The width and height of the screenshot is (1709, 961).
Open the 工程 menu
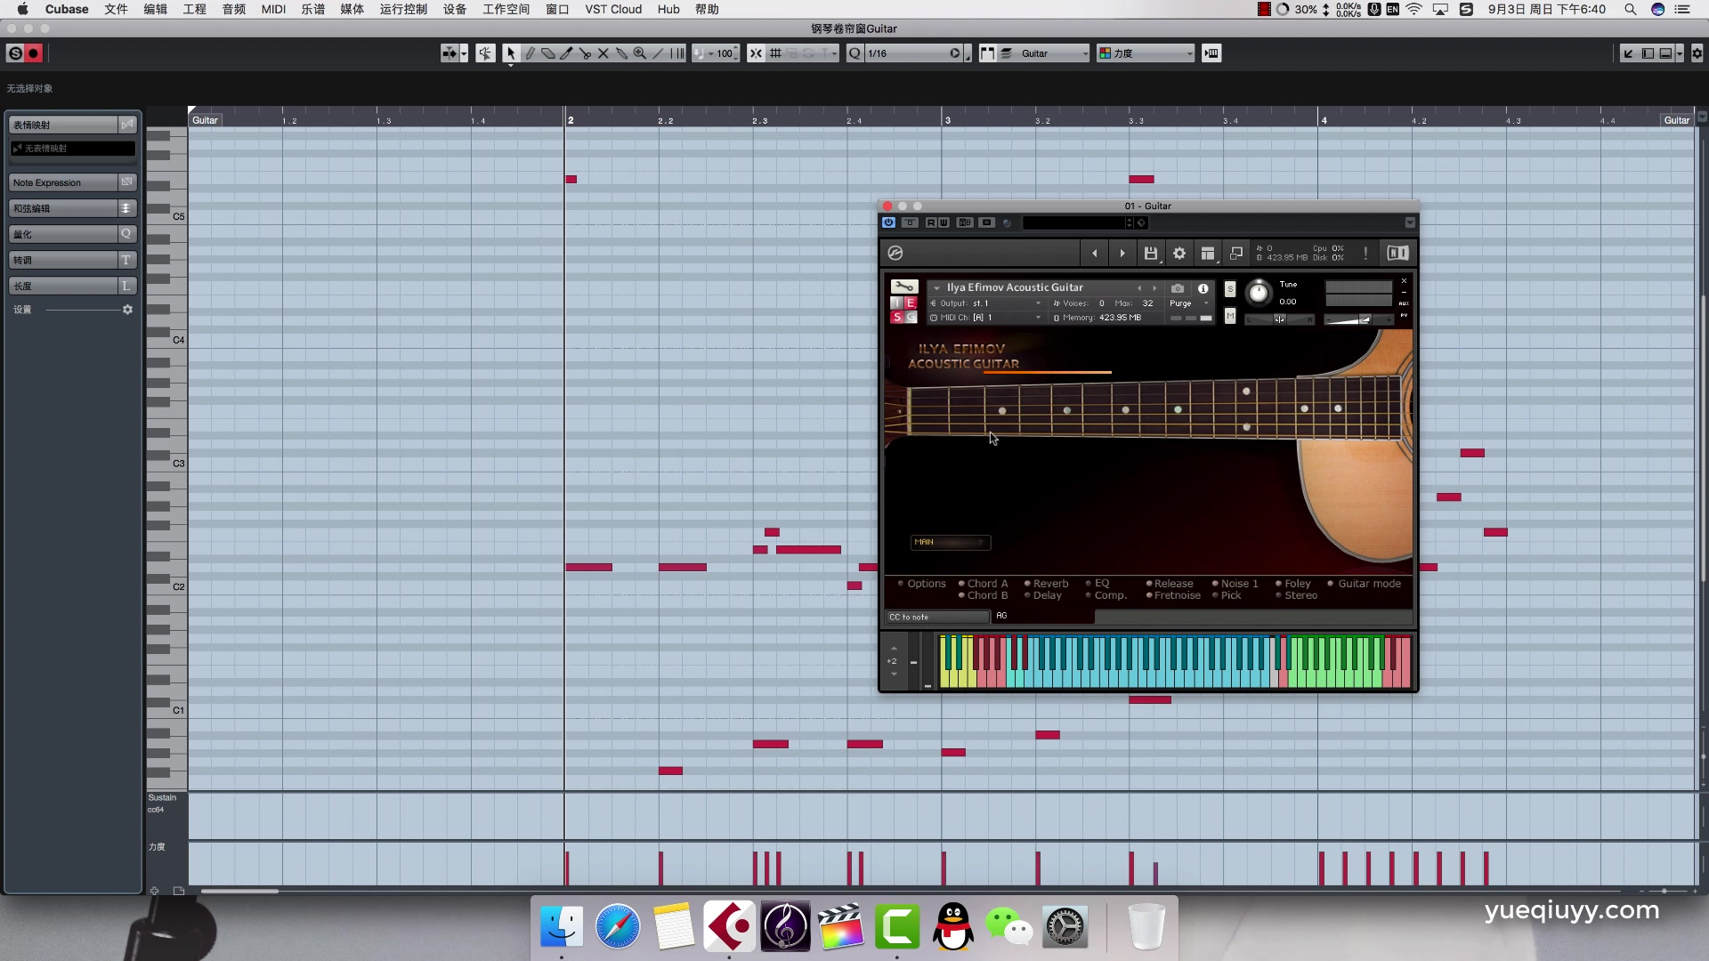(194, 9)
